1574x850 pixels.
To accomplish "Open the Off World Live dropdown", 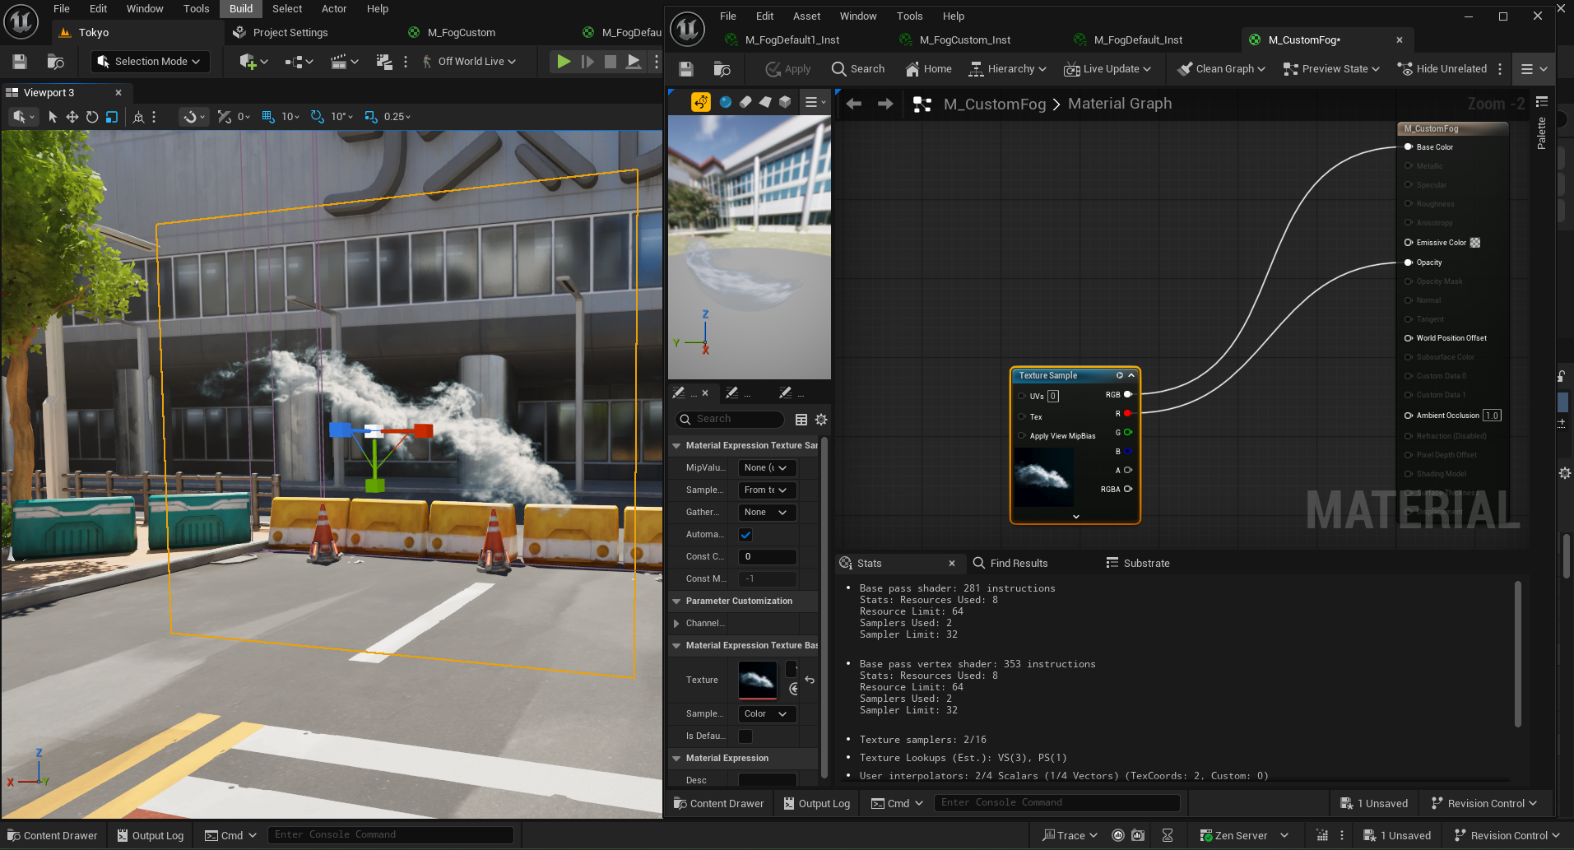I will [x=469, y=62].
